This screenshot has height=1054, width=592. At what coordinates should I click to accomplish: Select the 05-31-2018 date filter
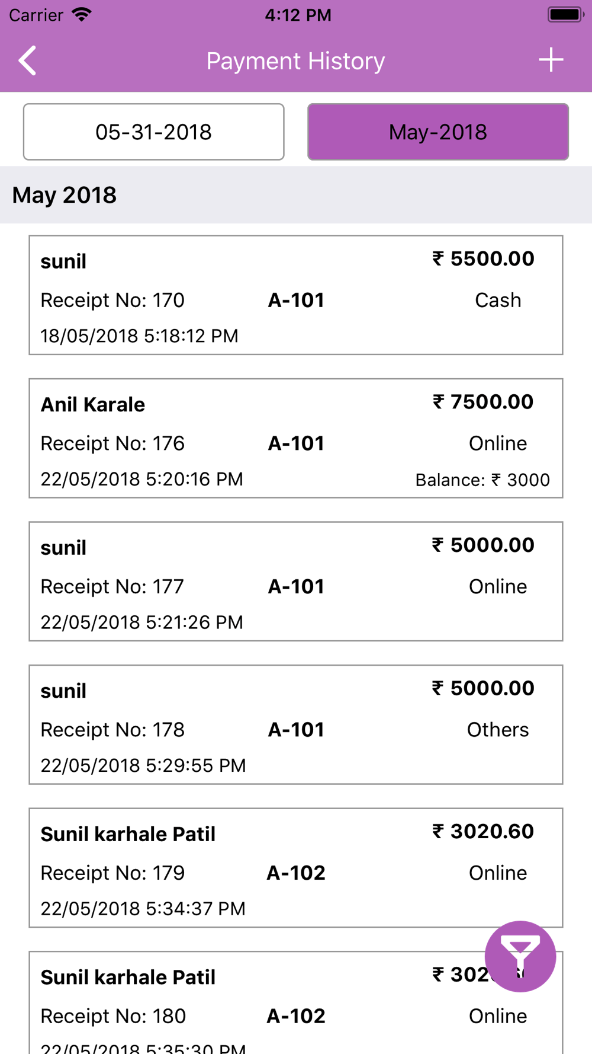[154, 132]
